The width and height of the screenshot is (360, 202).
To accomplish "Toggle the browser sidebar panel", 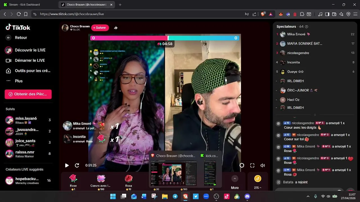I will [327, 14].
